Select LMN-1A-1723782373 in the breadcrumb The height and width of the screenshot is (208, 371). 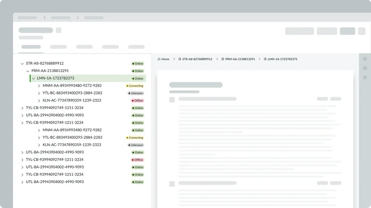[282, 59]
